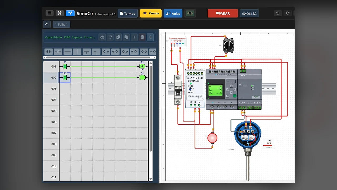
Task: Open the tools wrench icon
Action: [60, 13]
